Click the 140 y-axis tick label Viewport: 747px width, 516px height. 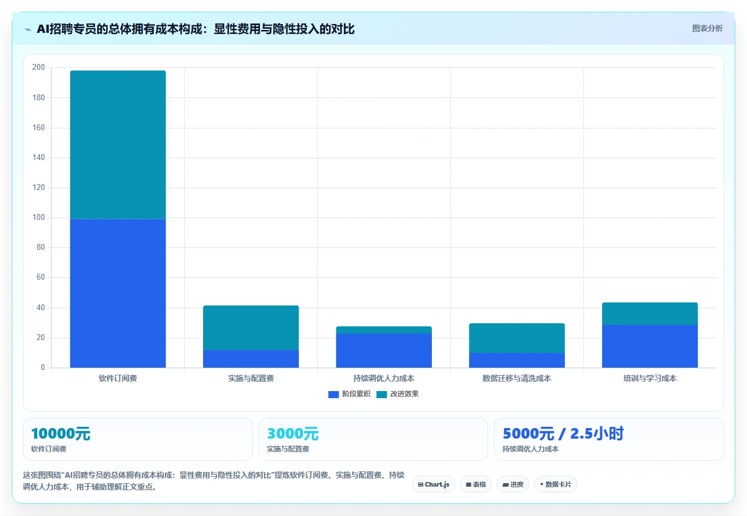[39, 158]
